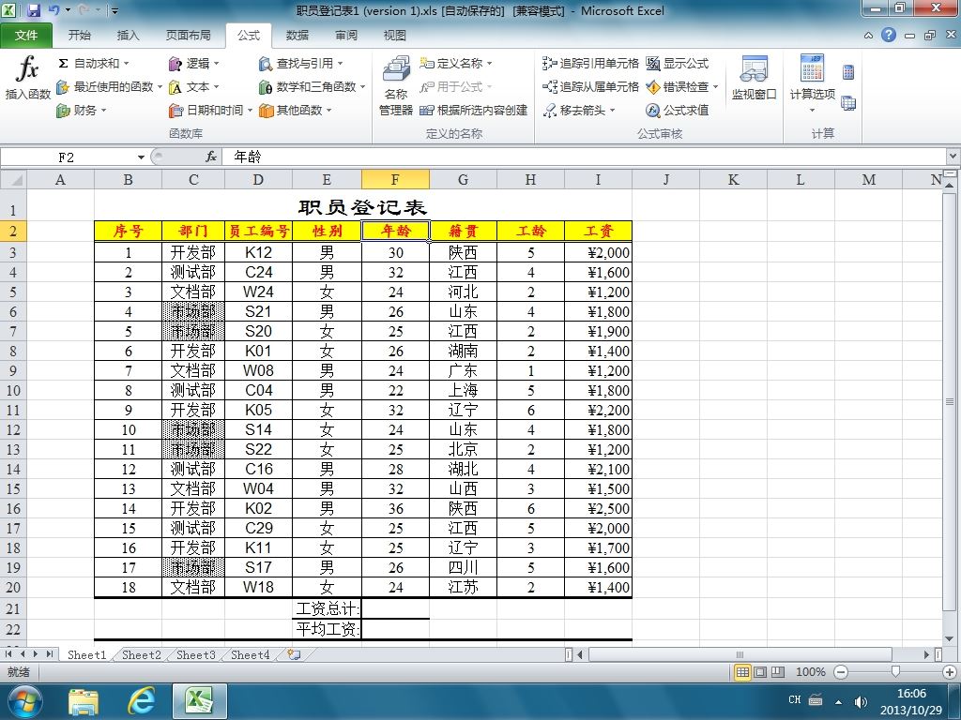Screen dimensions: 961x720
Task: Click Remove Arrows (移去箭头)
Action: tap(574, 111)
